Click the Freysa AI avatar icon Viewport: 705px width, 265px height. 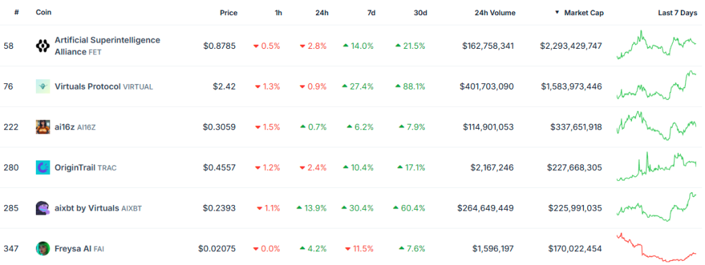[43, 248]
